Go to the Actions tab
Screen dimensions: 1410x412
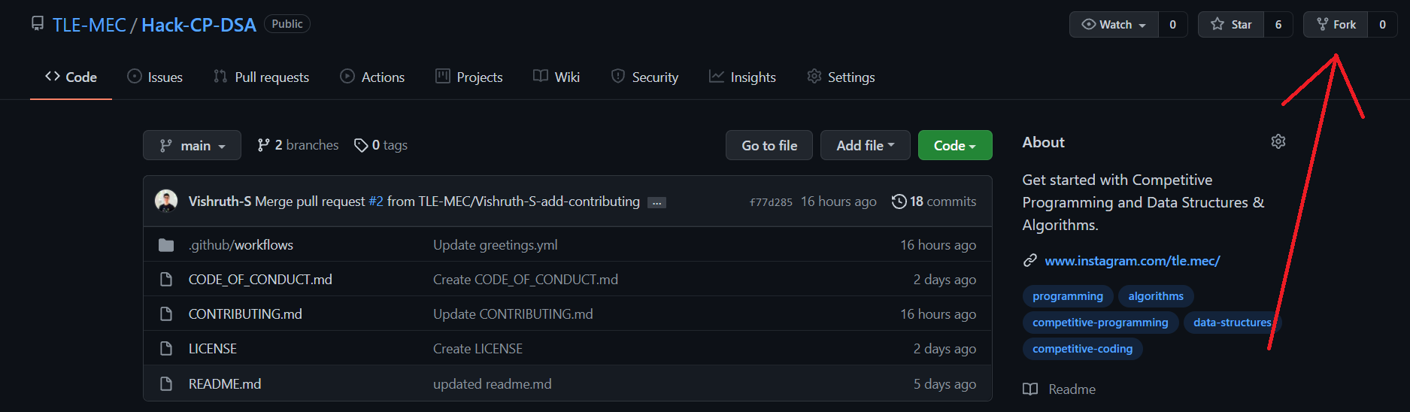pyautogui.click(x=372, y=77)
